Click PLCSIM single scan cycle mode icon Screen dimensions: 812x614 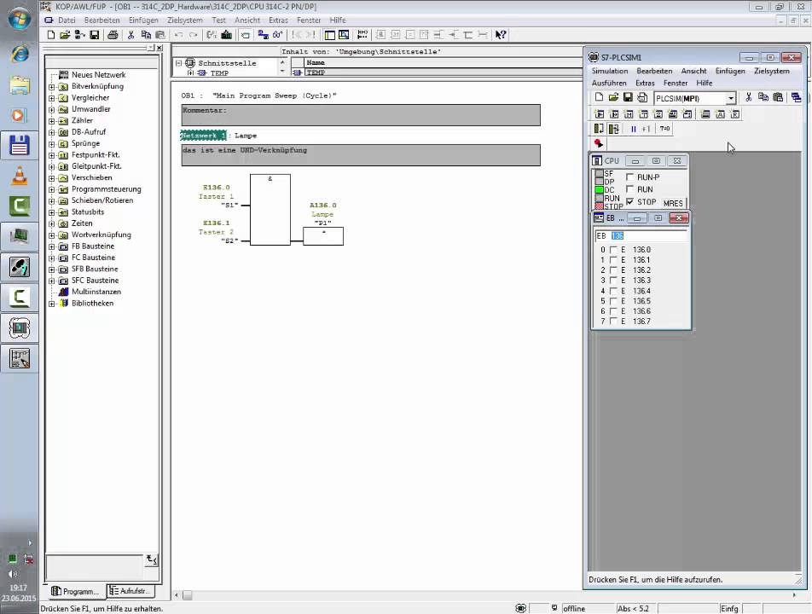tap(599, 129)
